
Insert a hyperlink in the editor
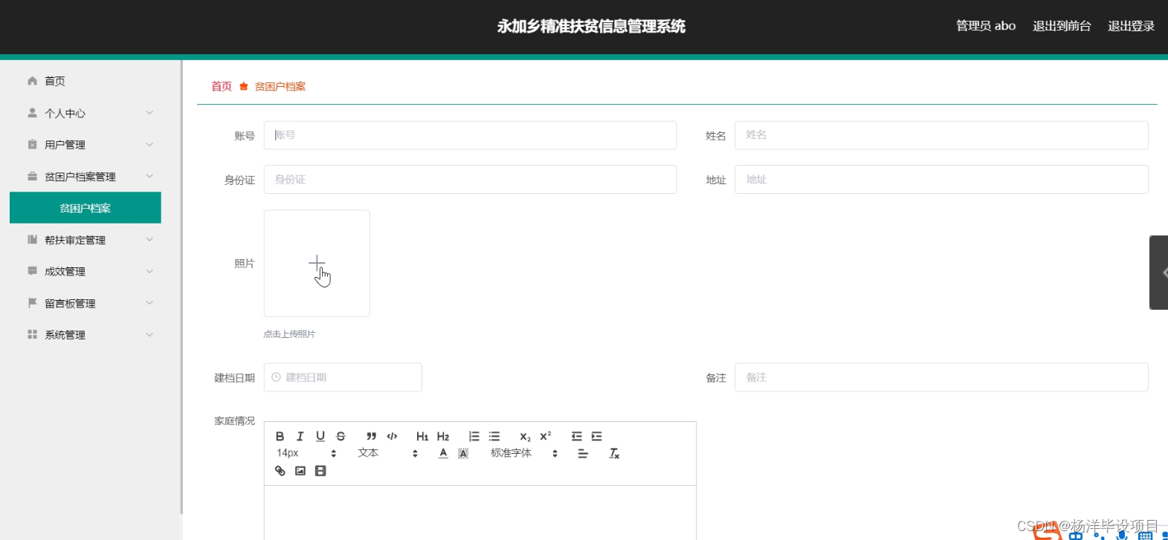[x=280, y=471]
